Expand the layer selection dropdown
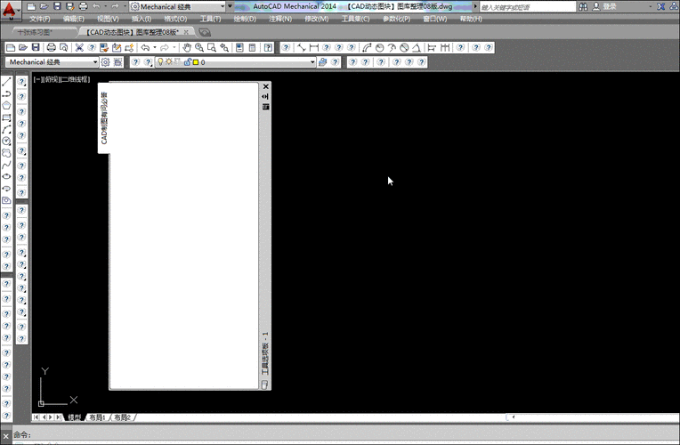The image size is (680, 445). pos(312,62)
